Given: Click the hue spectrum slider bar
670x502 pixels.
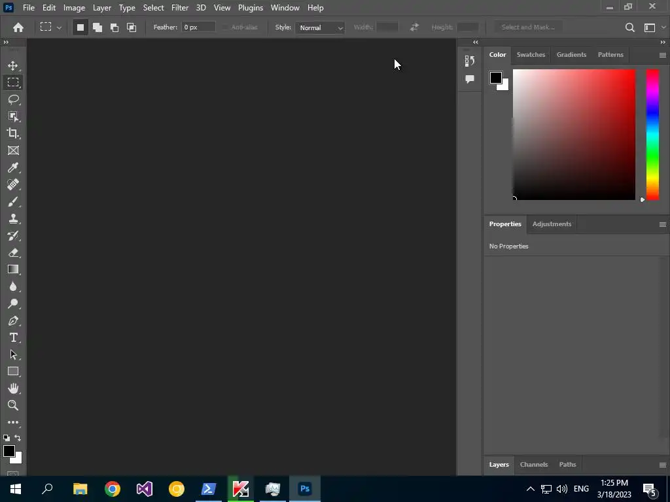Looking at the screenshot, I should click(x=652, y=135).
